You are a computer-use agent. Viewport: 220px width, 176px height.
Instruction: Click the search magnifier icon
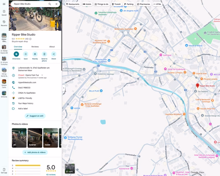(x=50, y=4)
